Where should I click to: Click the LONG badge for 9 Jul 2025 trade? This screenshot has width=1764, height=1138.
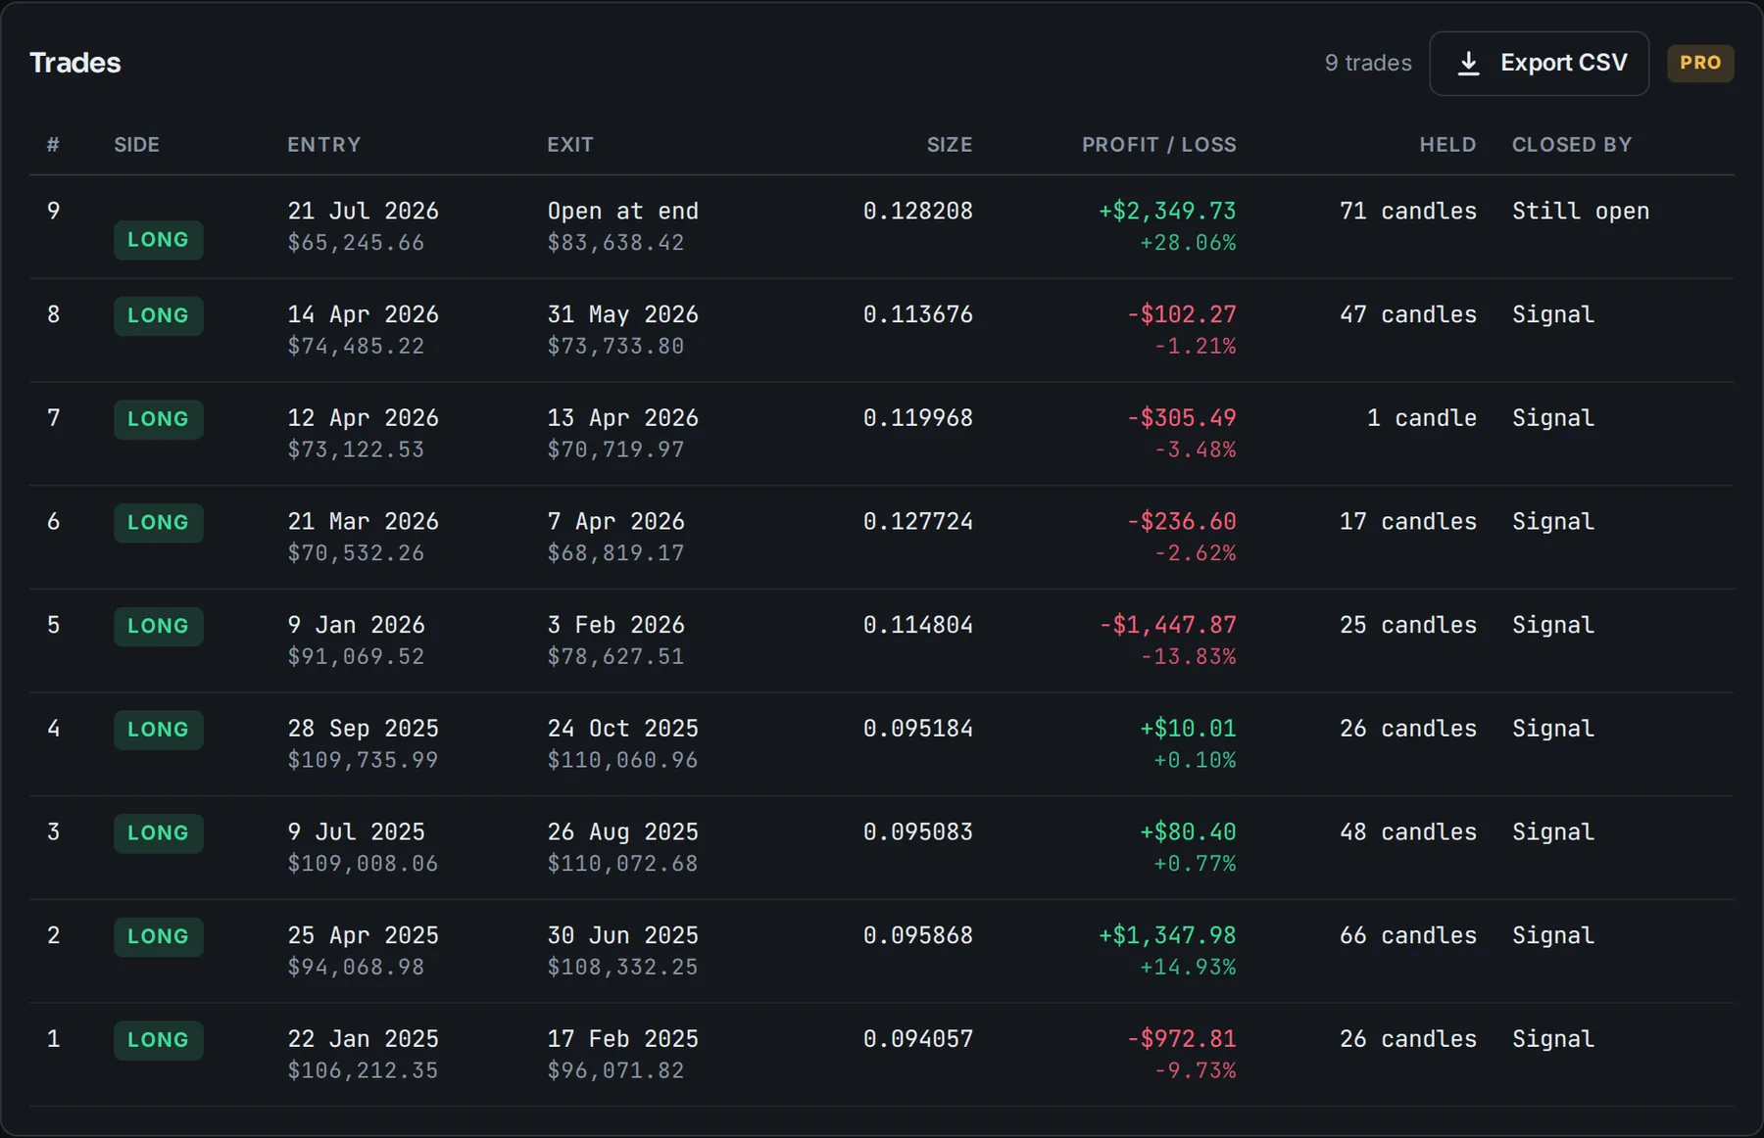(158, 833)
